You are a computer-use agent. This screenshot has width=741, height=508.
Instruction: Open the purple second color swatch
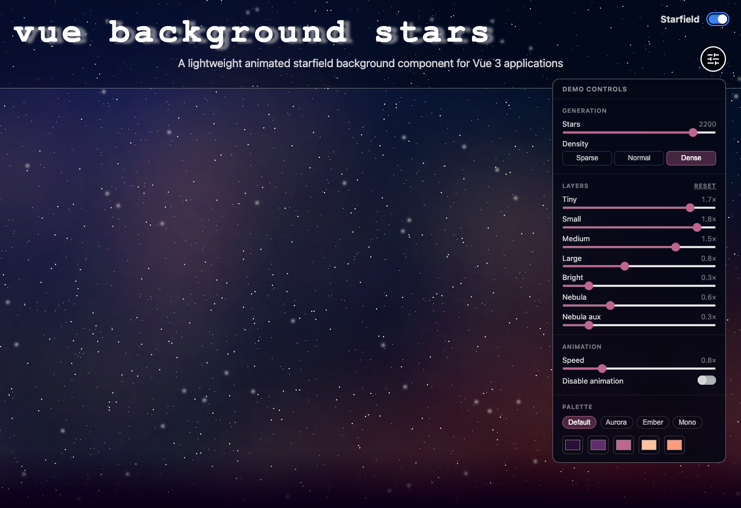pos(598,445)
